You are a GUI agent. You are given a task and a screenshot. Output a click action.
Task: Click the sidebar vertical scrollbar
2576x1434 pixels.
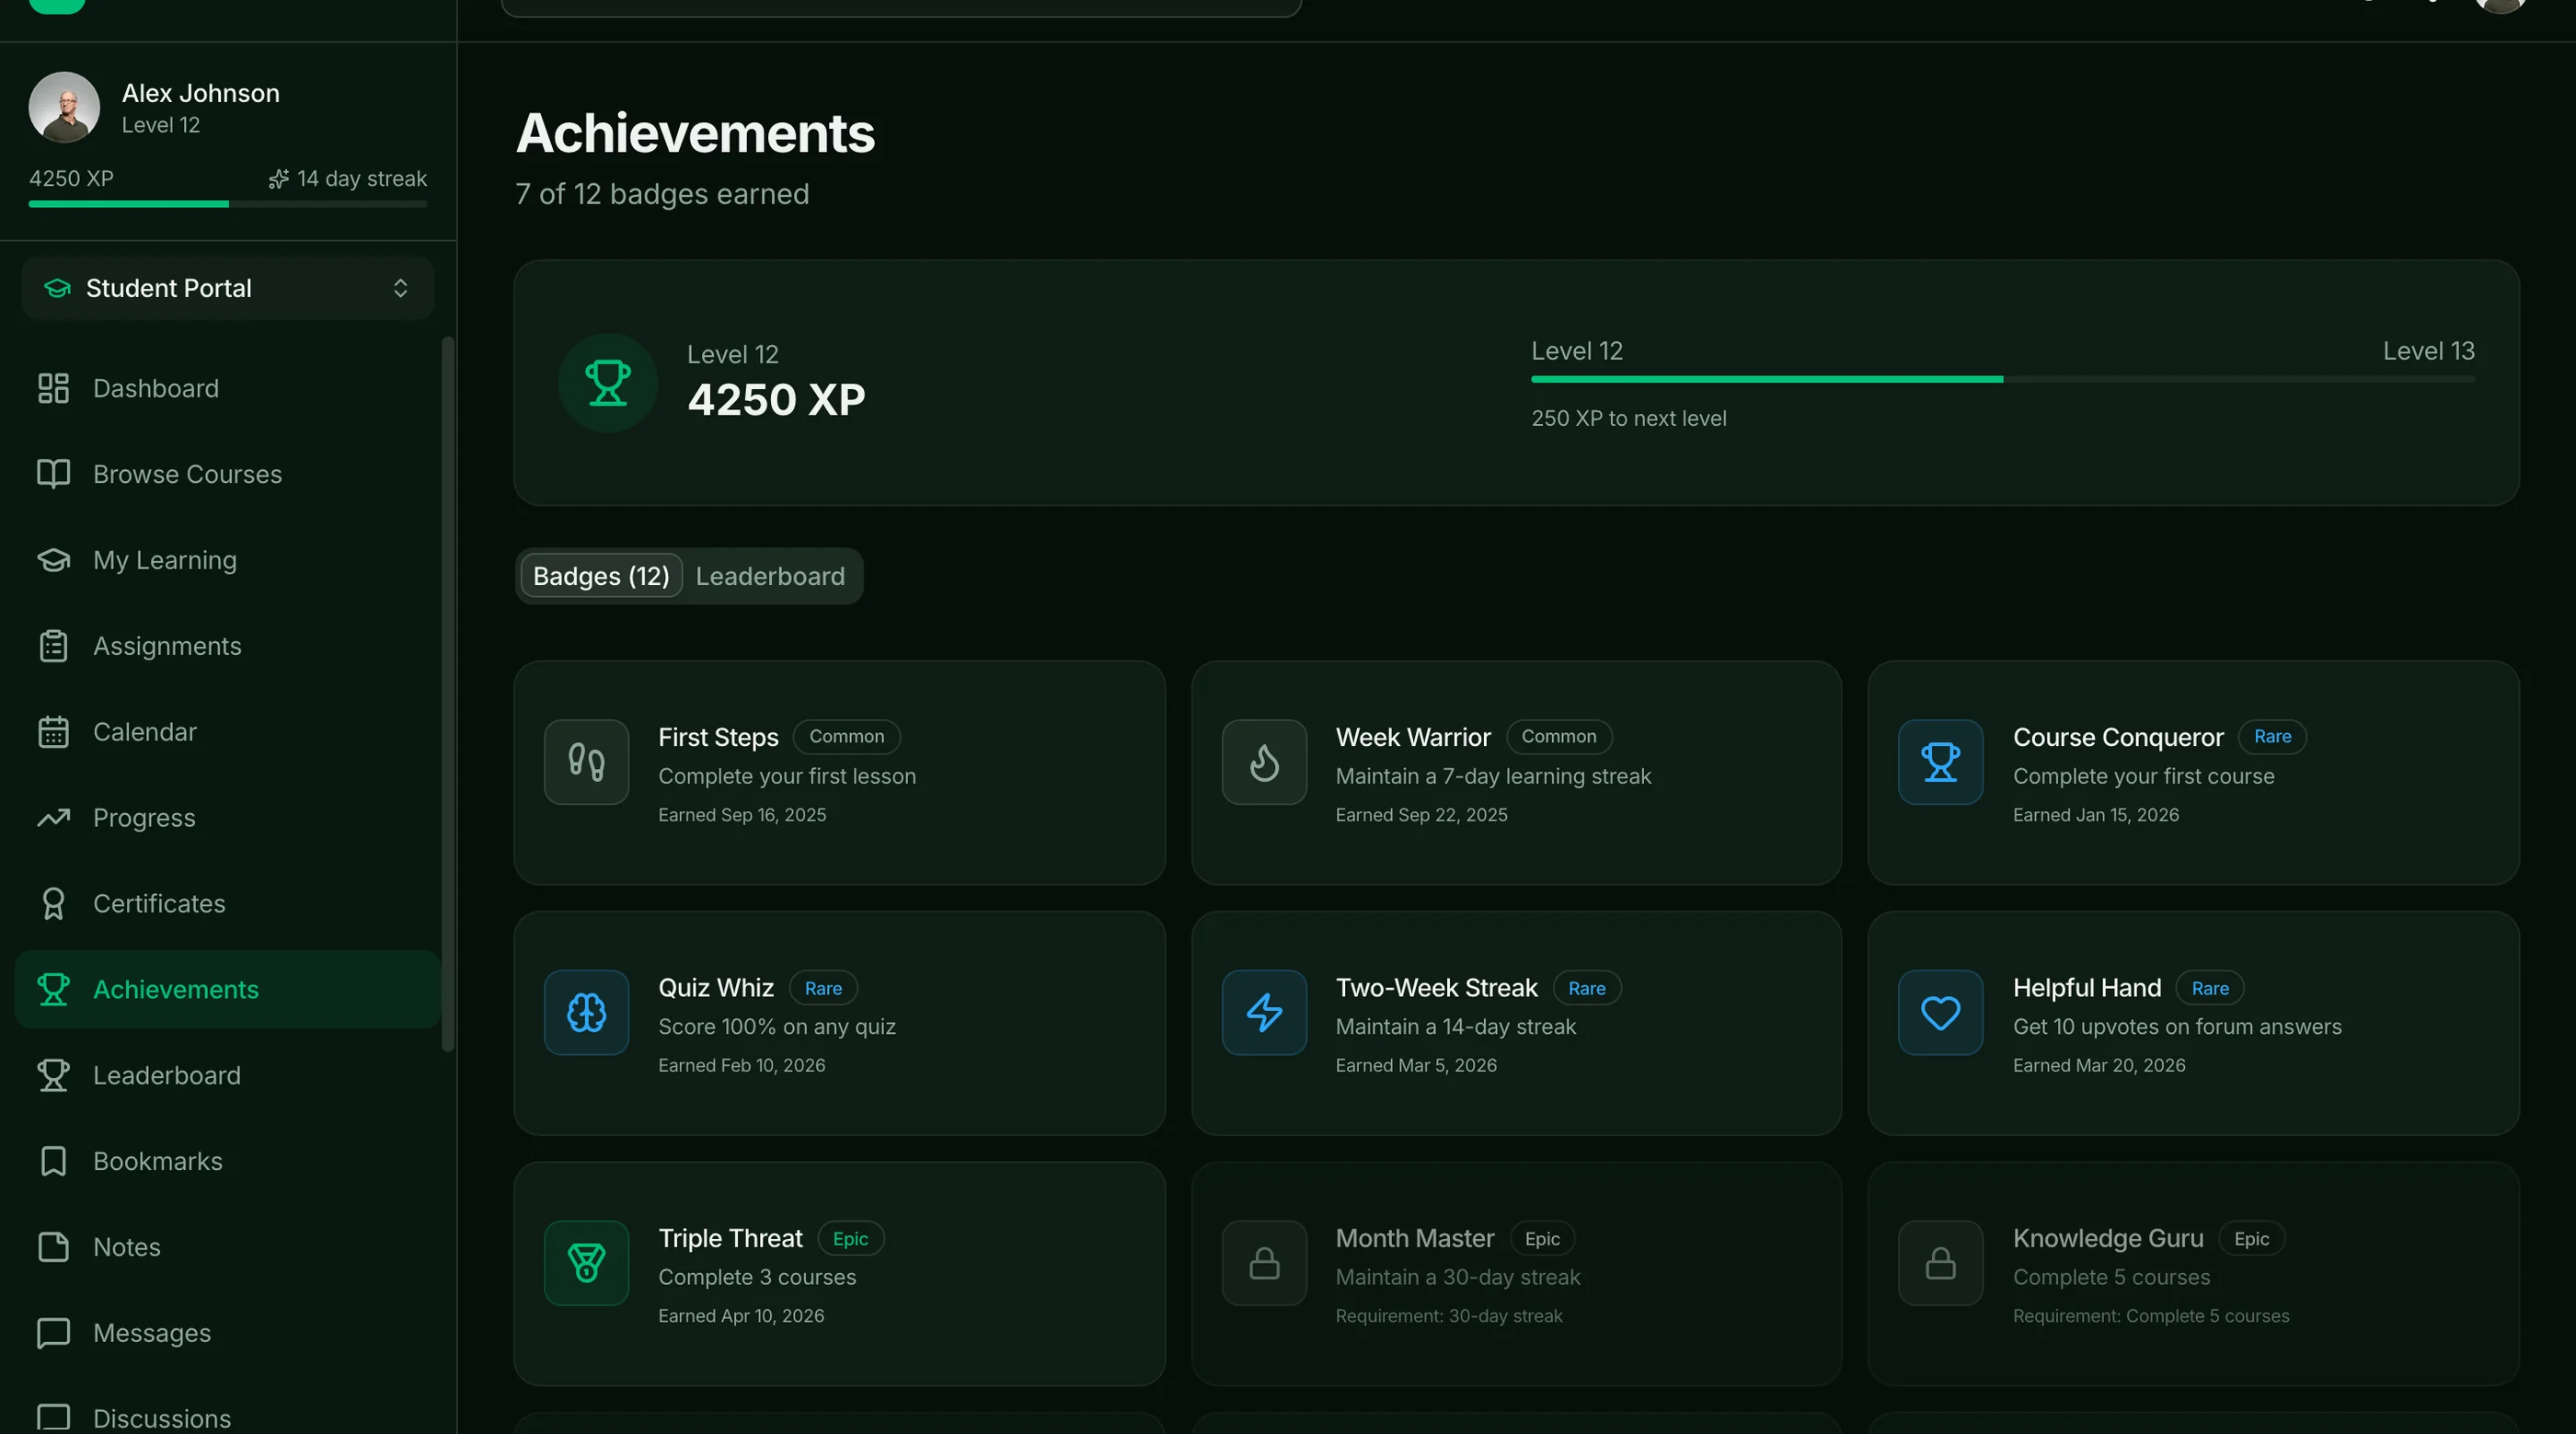[x=448, y=693]
